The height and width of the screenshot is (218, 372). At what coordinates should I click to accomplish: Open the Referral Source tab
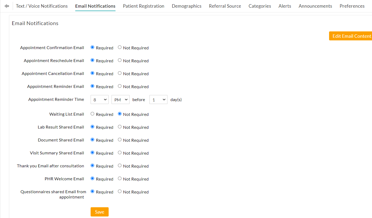[x=225, y=6]
